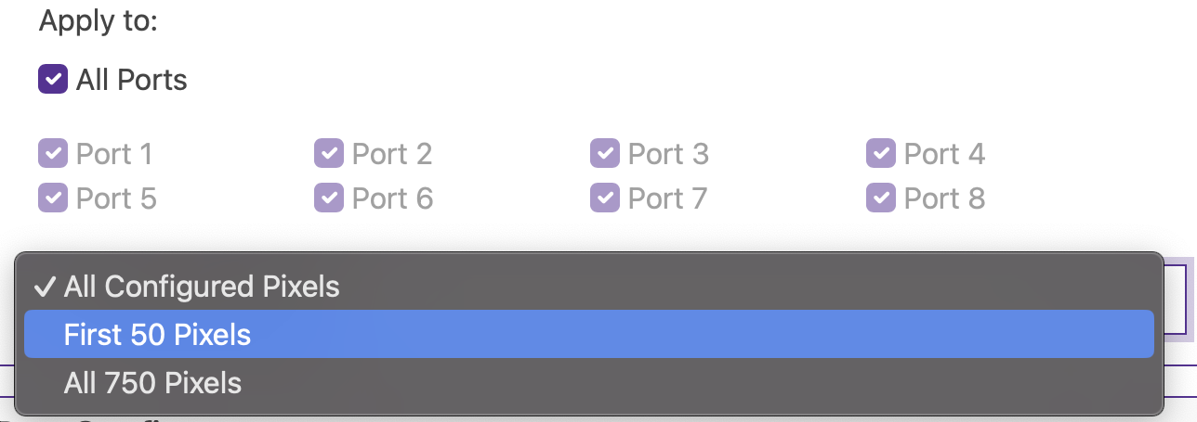The width and height of the screenshot is (1197, 422).
Task: Toggle the Port 2 checkbox
Action: click(x=329, y=153)
